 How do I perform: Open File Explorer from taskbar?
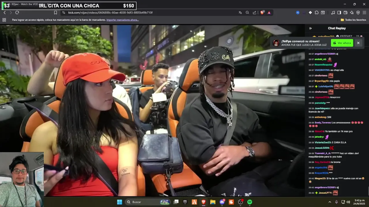[213, 202]
